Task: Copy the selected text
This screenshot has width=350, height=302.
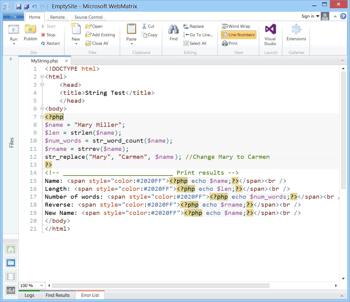Action: (x=150, y=35)
